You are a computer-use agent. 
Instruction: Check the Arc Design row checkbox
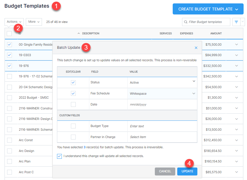[x=9, y=151]
